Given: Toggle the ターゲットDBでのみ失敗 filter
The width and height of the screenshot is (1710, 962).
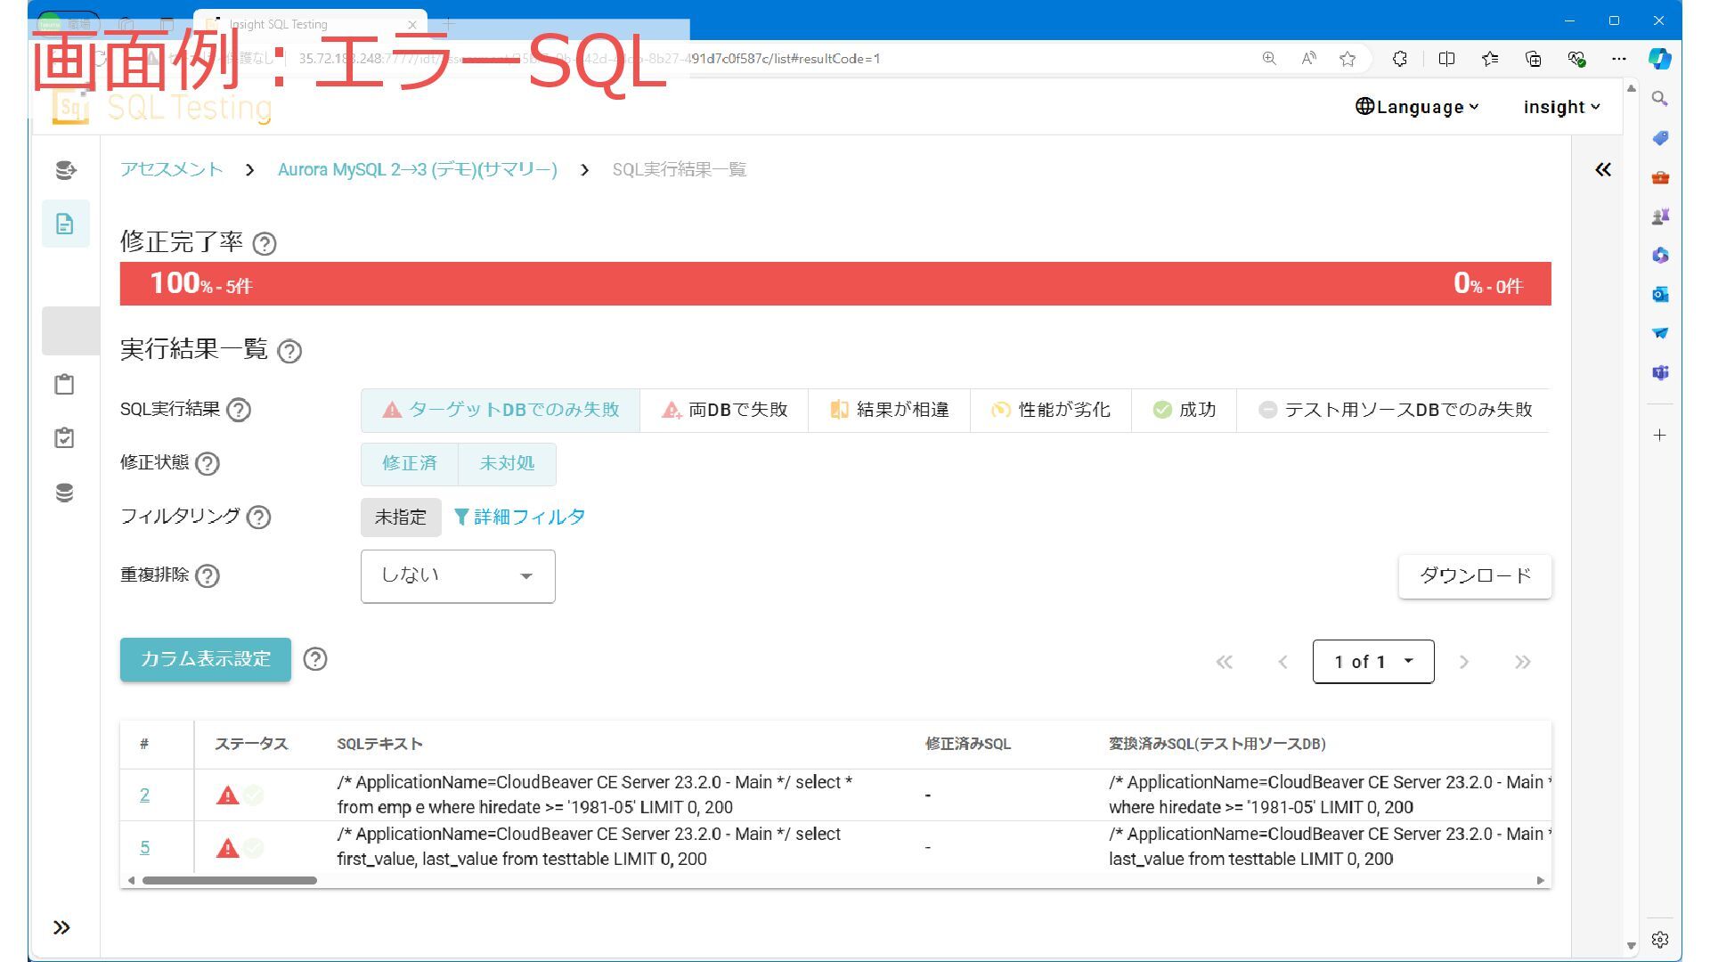Looking at the screenshot, I should click(501, 410).
